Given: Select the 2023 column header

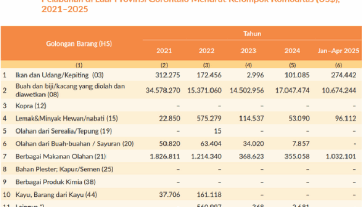Looking at the screenshot, I should [x=248, y=51].
